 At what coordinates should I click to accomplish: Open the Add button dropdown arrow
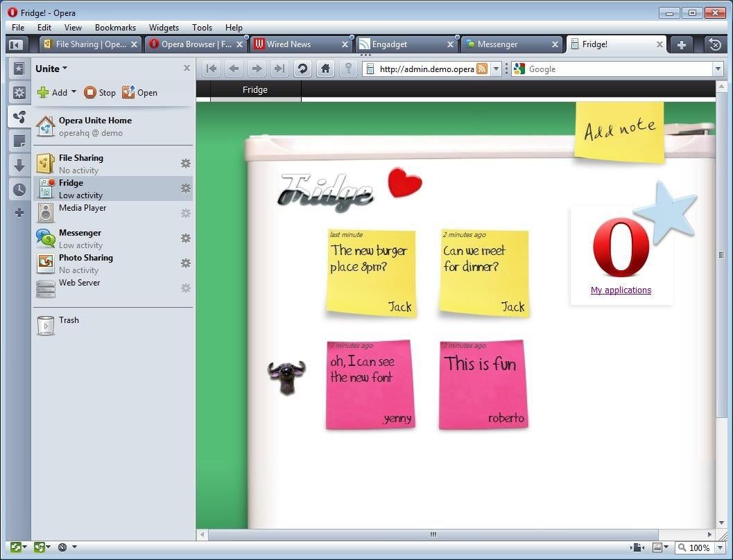point(74,92)
